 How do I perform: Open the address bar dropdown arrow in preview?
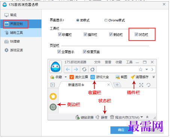click(x=147, y=69)
